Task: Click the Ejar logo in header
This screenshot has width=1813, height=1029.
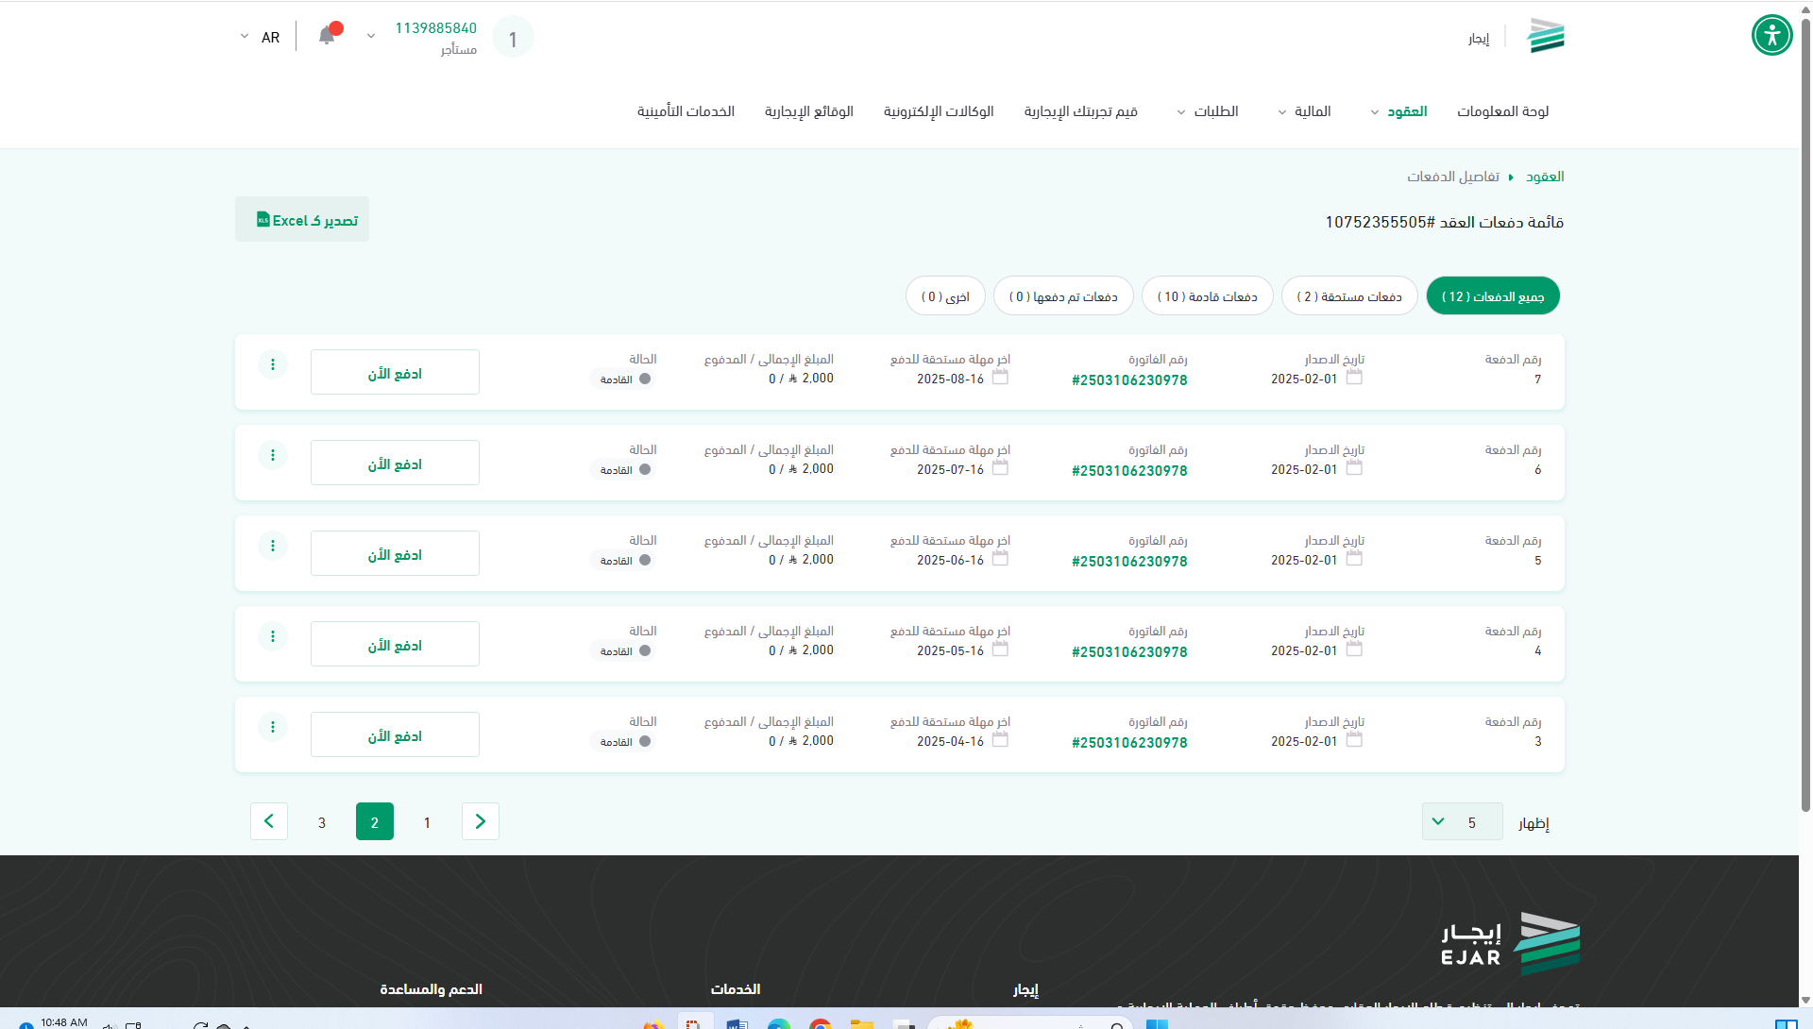Action: pos(1546,36)
